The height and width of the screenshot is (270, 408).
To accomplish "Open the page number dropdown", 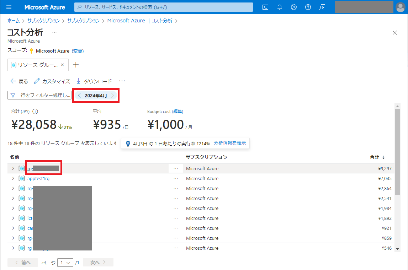I will 65,263.
